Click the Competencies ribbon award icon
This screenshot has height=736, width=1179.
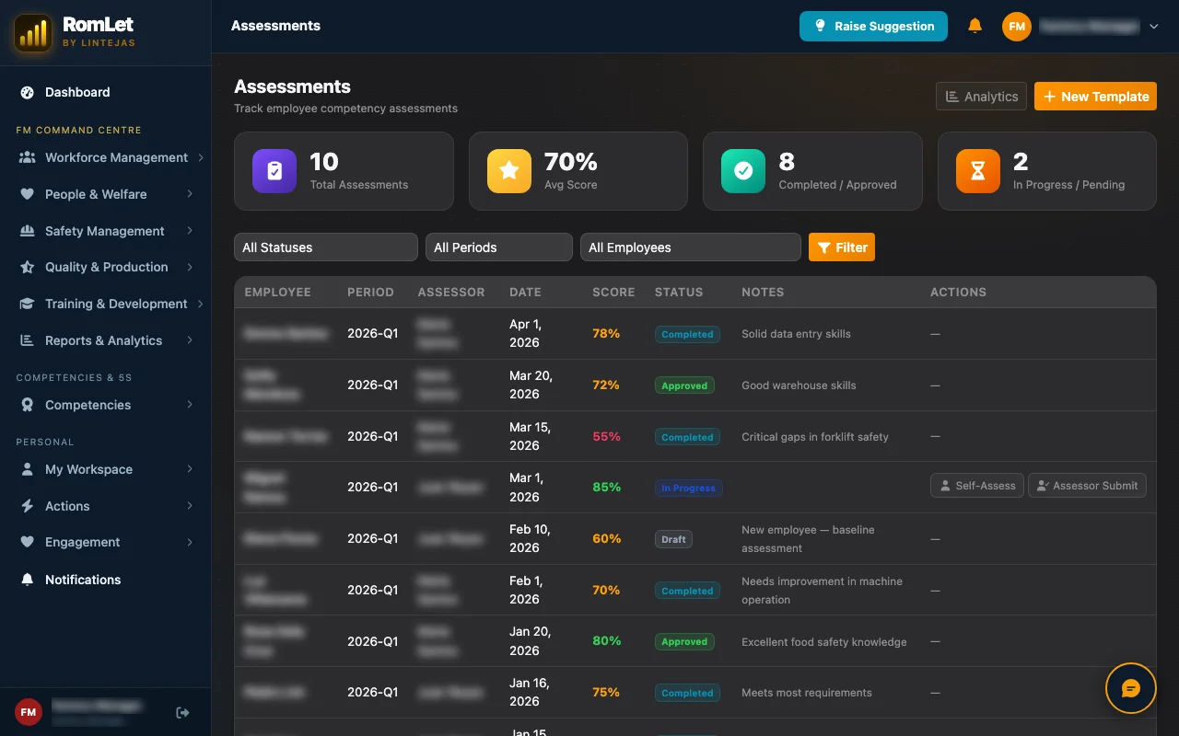pyautogui.click(x=27, y=405)
